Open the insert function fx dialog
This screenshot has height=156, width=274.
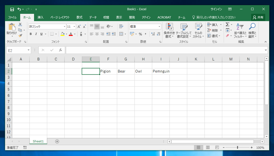click(x=61, y=50)
